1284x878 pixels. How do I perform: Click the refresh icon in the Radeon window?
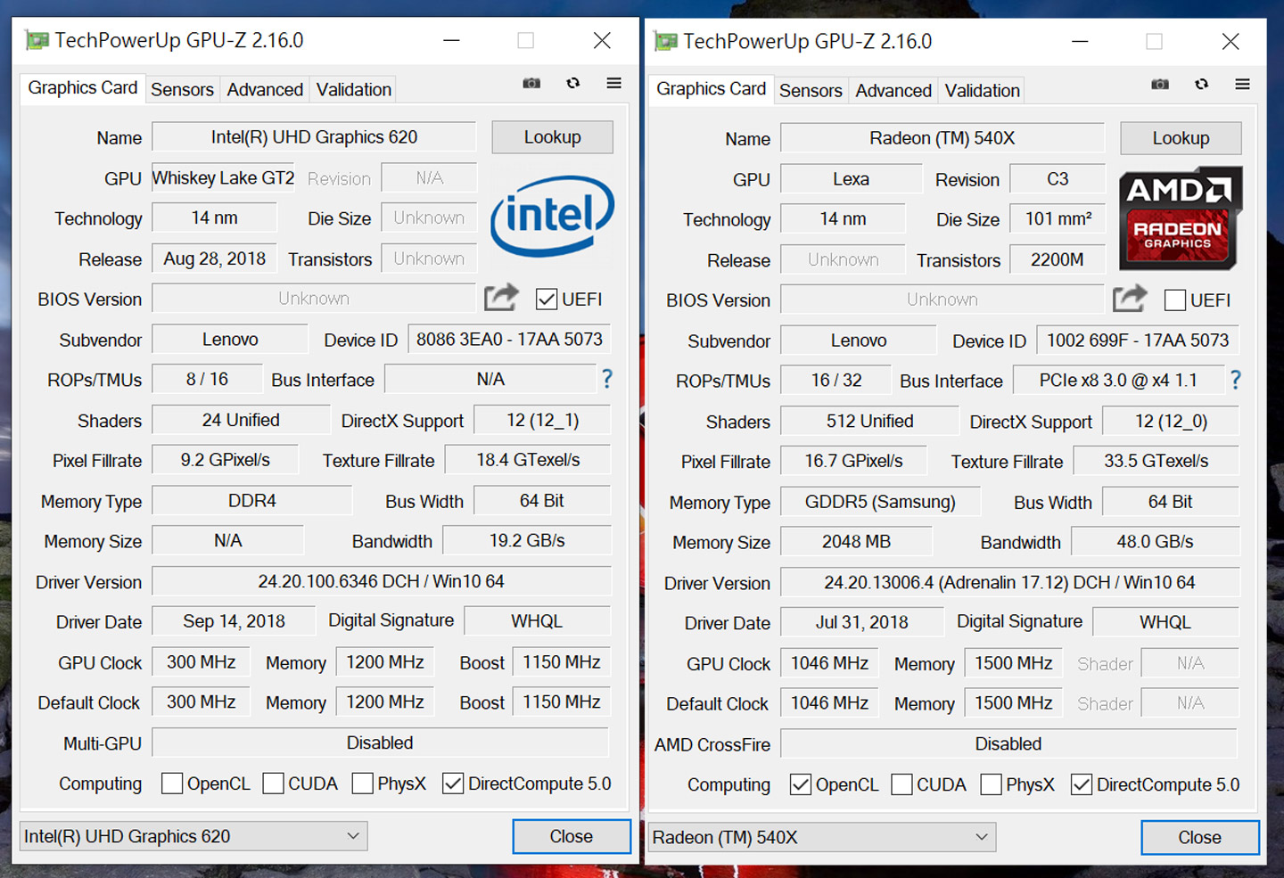1202,84
